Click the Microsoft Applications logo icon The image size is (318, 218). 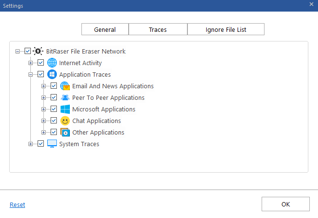[65, 109]
